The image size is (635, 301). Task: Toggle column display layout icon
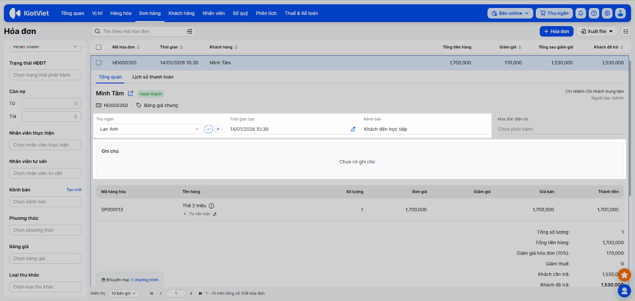[625, 31]
